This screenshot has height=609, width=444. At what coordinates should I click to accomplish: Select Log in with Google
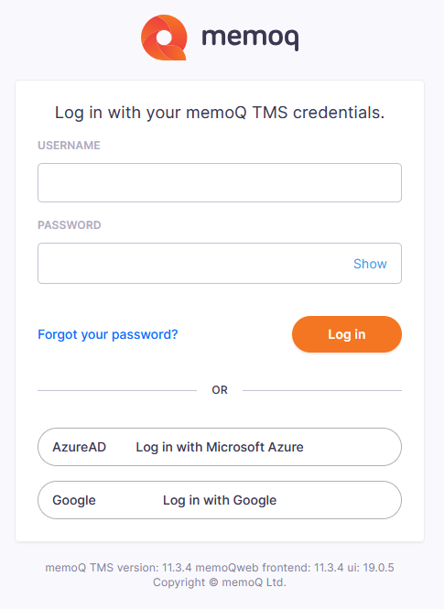click(220, 500)
